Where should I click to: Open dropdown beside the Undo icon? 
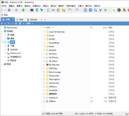73,10
